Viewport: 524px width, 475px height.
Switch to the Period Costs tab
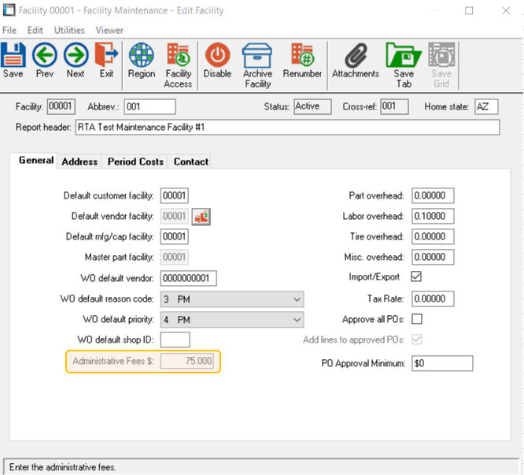point(135,161)
